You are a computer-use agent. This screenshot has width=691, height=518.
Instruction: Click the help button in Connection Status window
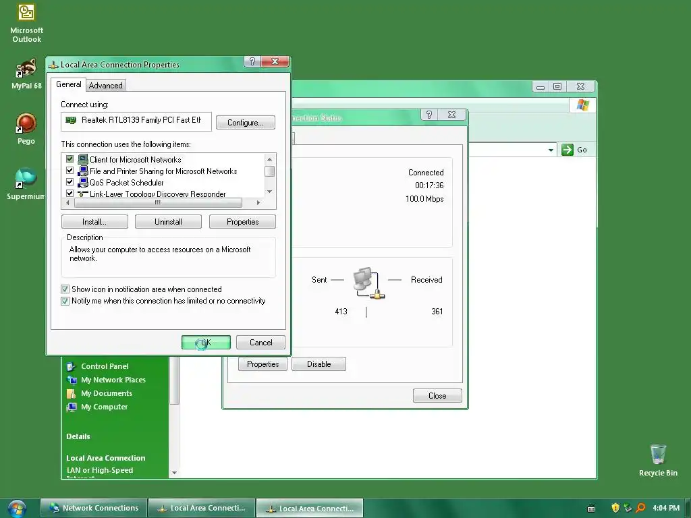pyautogui.click(x=429, y=115)
